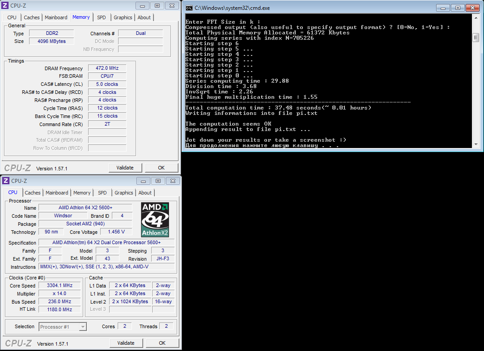Viewport: 484px width, 351px height.
Task: Click the Channels value Dual
Action: 141,33
